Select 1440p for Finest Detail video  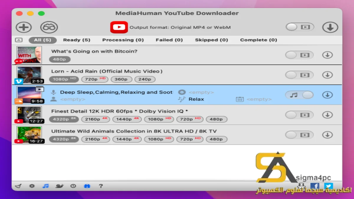pos(127,119)
